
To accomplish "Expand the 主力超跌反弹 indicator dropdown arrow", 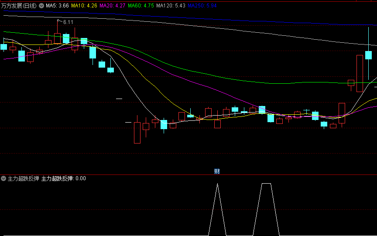I will [x=3, y=178].
